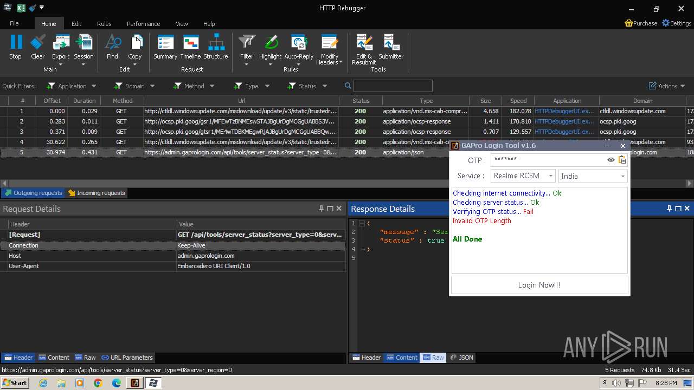Click the quick filter search box
Image resolution: width=694 pixels, height=390 pixels.
(393, 86)
